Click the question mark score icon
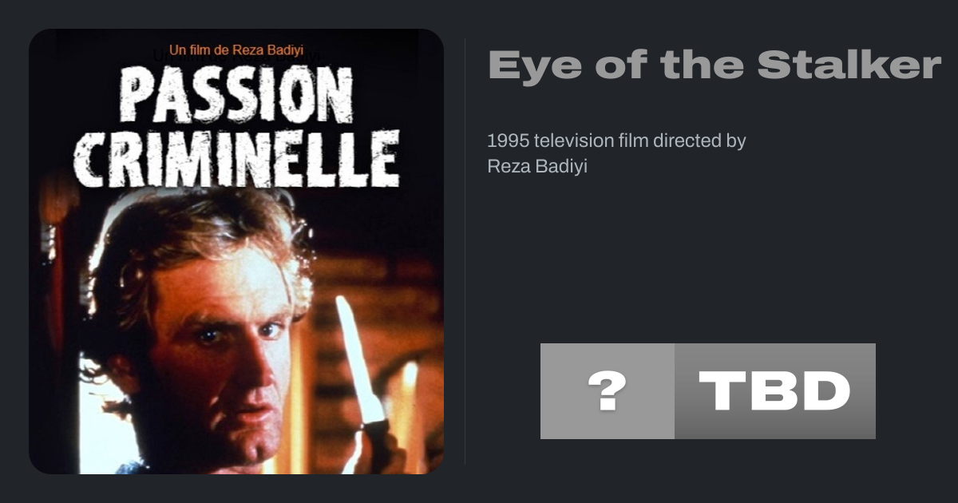 click(x=607, y=391)
